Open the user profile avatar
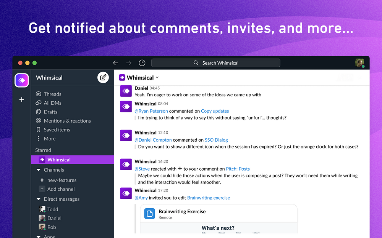382x238 pixels. 359,63
